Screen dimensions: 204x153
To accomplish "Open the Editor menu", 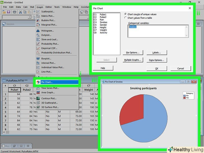I will (x=49, y=7).
